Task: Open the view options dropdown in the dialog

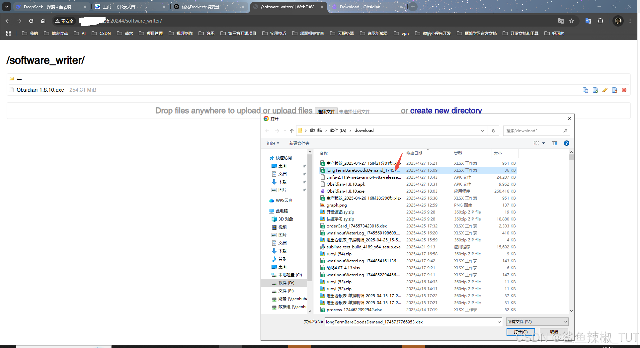Action: pos(539,143)
